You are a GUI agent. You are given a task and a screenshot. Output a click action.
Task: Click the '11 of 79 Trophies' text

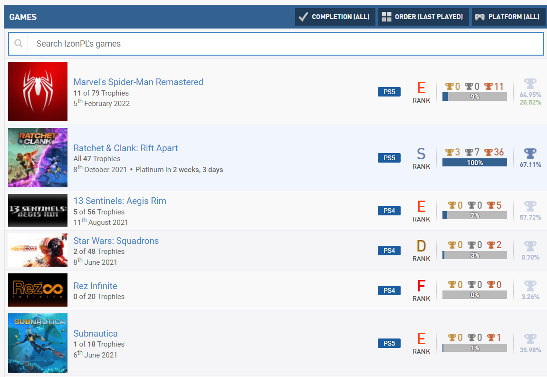(x=101, y=93)
